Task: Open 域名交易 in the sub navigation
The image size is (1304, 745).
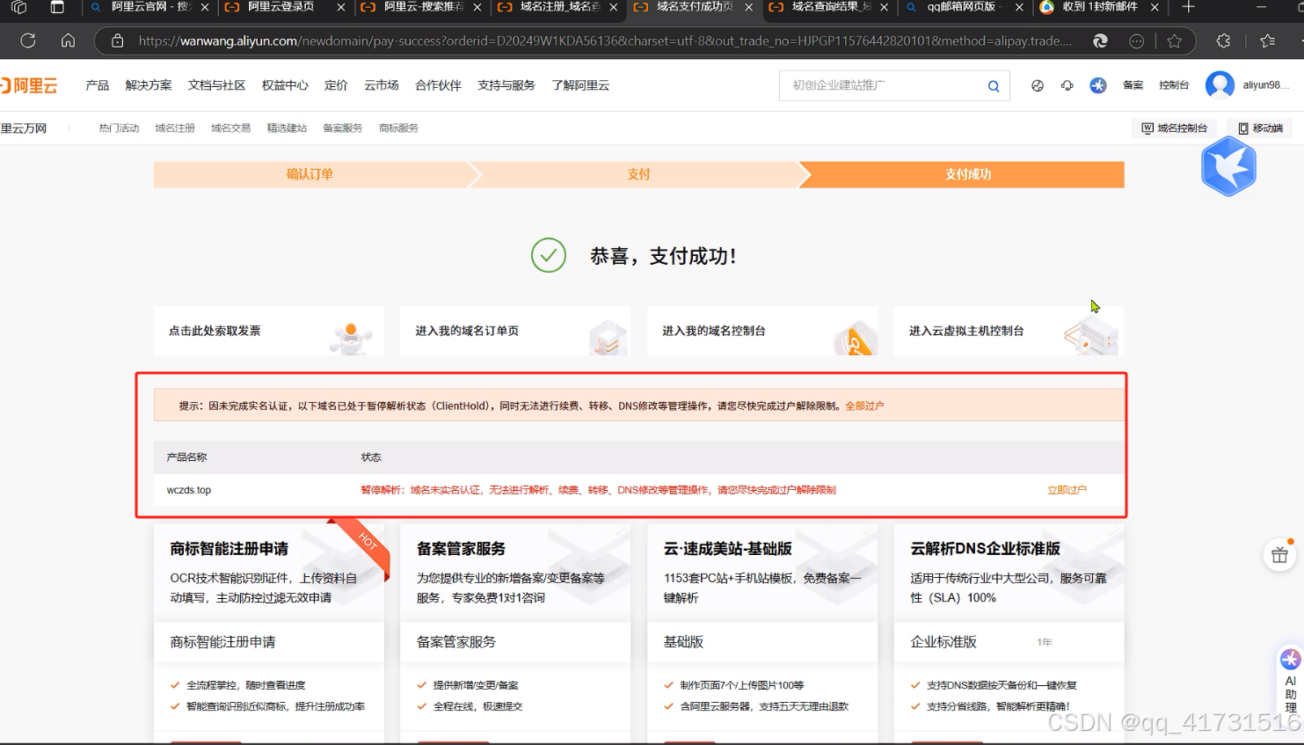Action: [230, 128]
